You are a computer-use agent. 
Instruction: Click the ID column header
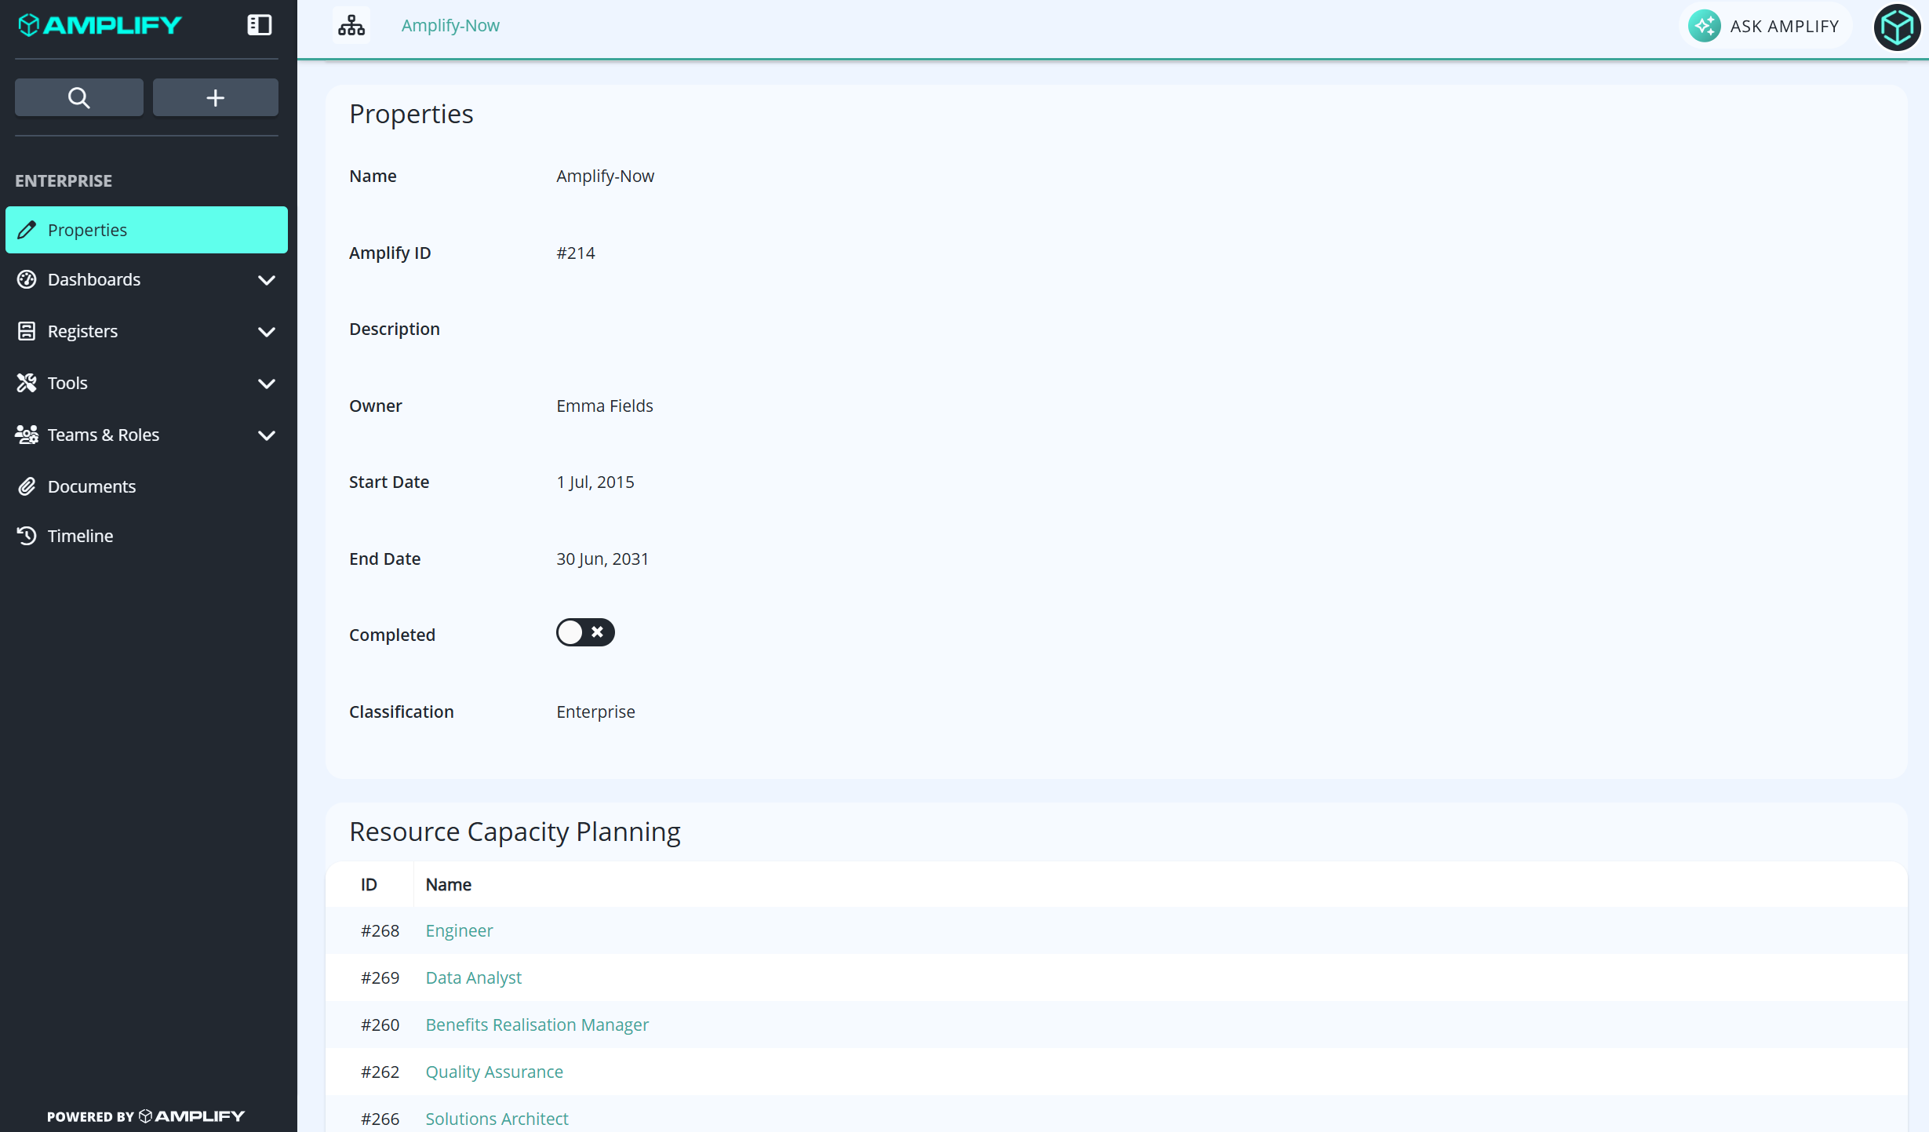369,884
